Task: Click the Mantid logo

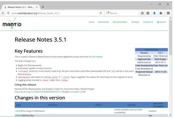Action: point(12,24)
